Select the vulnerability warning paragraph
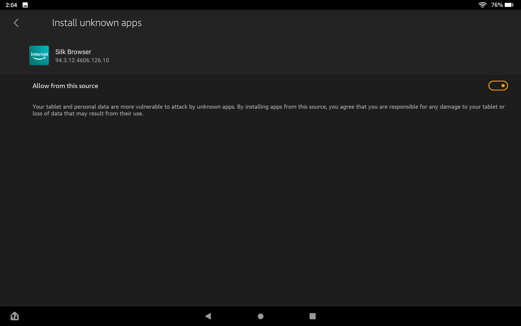Image resolution: width=521 pixels, height=326 pixels. click(x=269, y=110)
